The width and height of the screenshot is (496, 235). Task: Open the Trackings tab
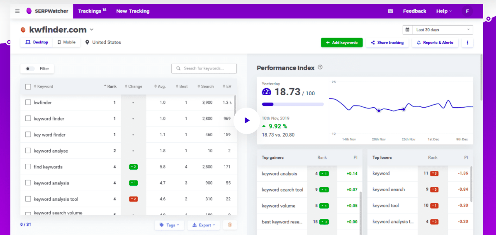(92, 11)
